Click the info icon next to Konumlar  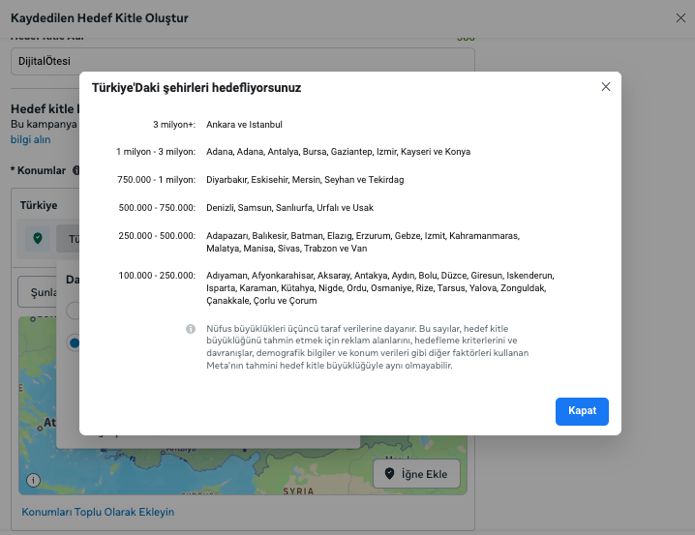coord(75,170)
